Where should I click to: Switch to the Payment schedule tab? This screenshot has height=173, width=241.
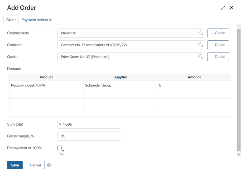(37, 20)
